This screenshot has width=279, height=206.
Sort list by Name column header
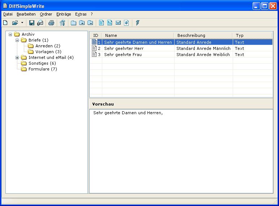point(138,35)
